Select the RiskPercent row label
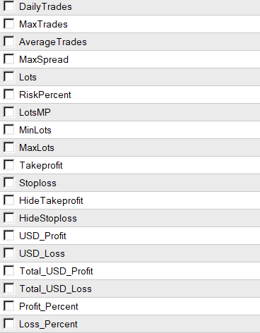This screenshot has height=333, width=260. [45, 95]
